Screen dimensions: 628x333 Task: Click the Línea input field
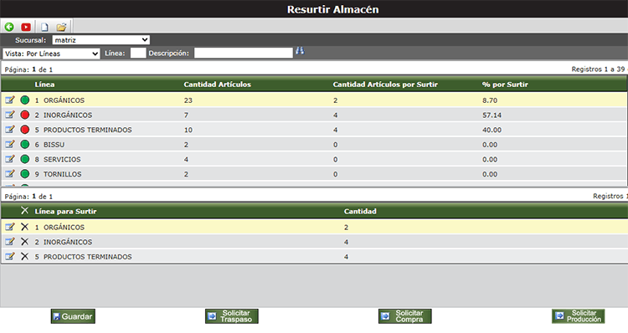(x=138, y=54)
